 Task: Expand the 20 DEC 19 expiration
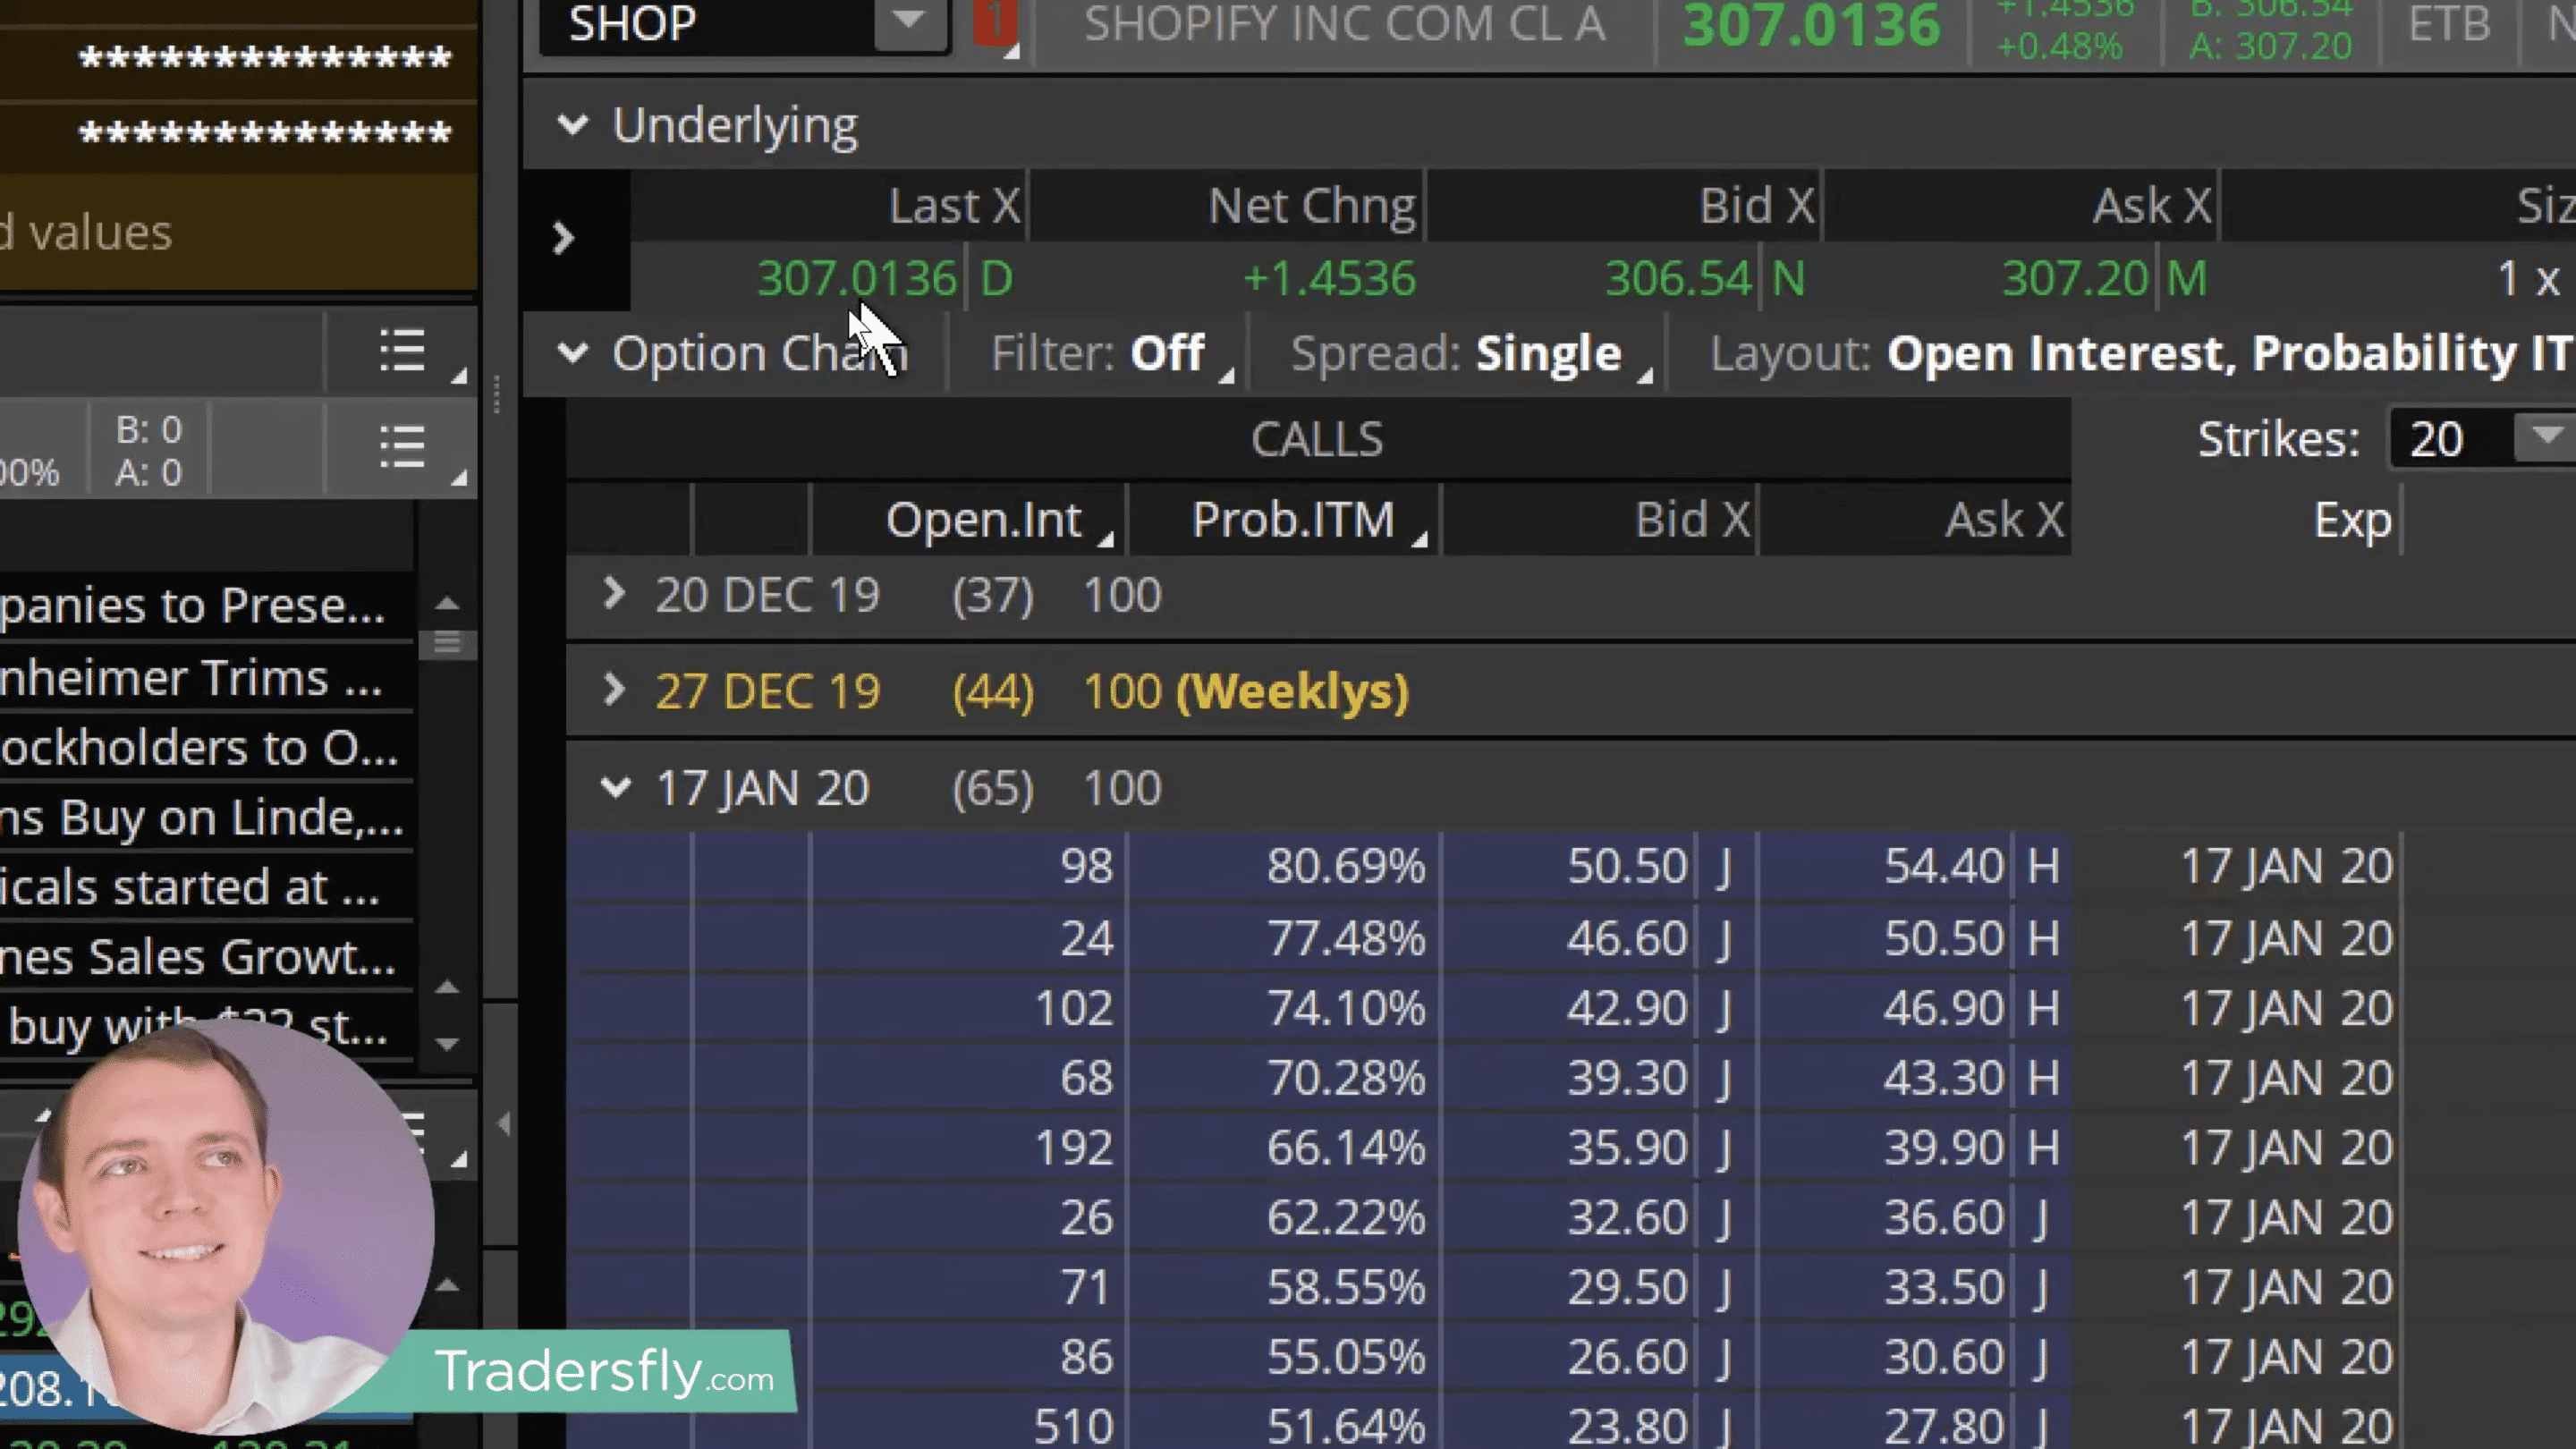(614, 594)
